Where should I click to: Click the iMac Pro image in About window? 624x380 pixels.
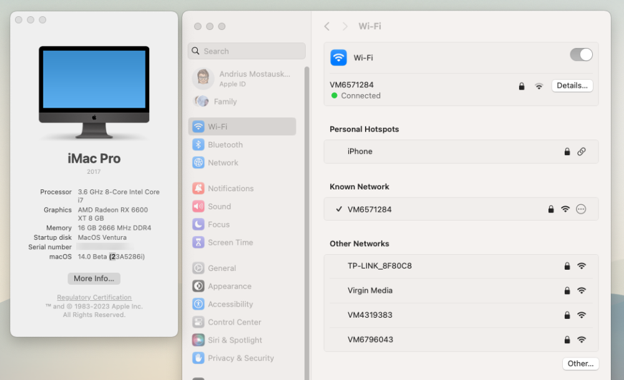(x=94, y=92)
